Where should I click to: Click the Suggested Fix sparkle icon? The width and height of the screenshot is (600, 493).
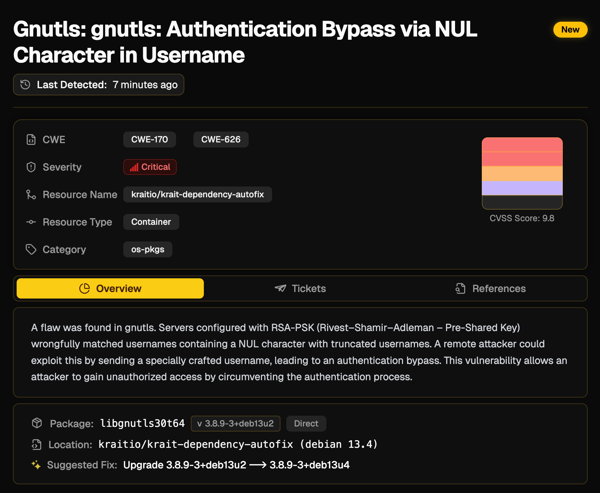(x=36, y=465)
